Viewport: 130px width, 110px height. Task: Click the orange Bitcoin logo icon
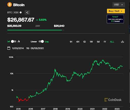point(10,5)
